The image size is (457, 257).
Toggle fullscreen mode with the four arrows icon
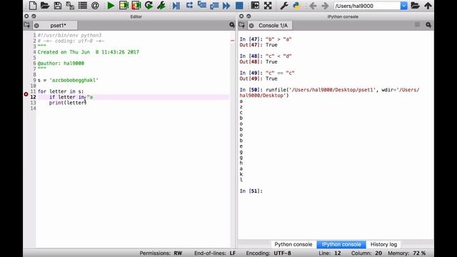click(x=268, y=6)
